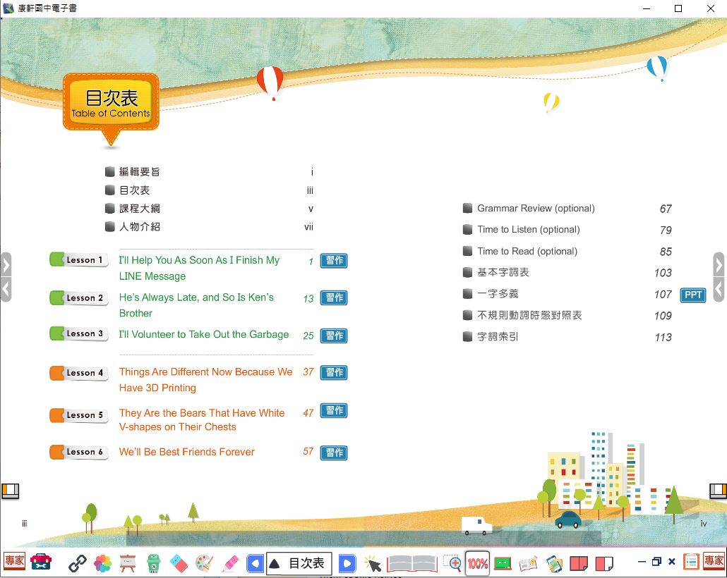Open Grammar Review (optional) section
This screenshot has height=578, width=727.
pyautogui.click(x=536, y=209)
